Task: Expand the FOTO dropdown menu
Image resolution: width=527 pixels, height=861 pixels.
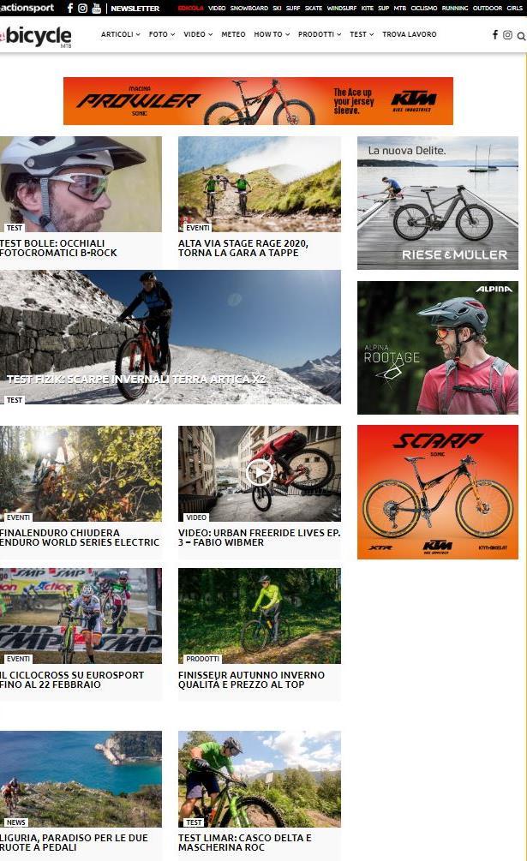Action: 162,34
